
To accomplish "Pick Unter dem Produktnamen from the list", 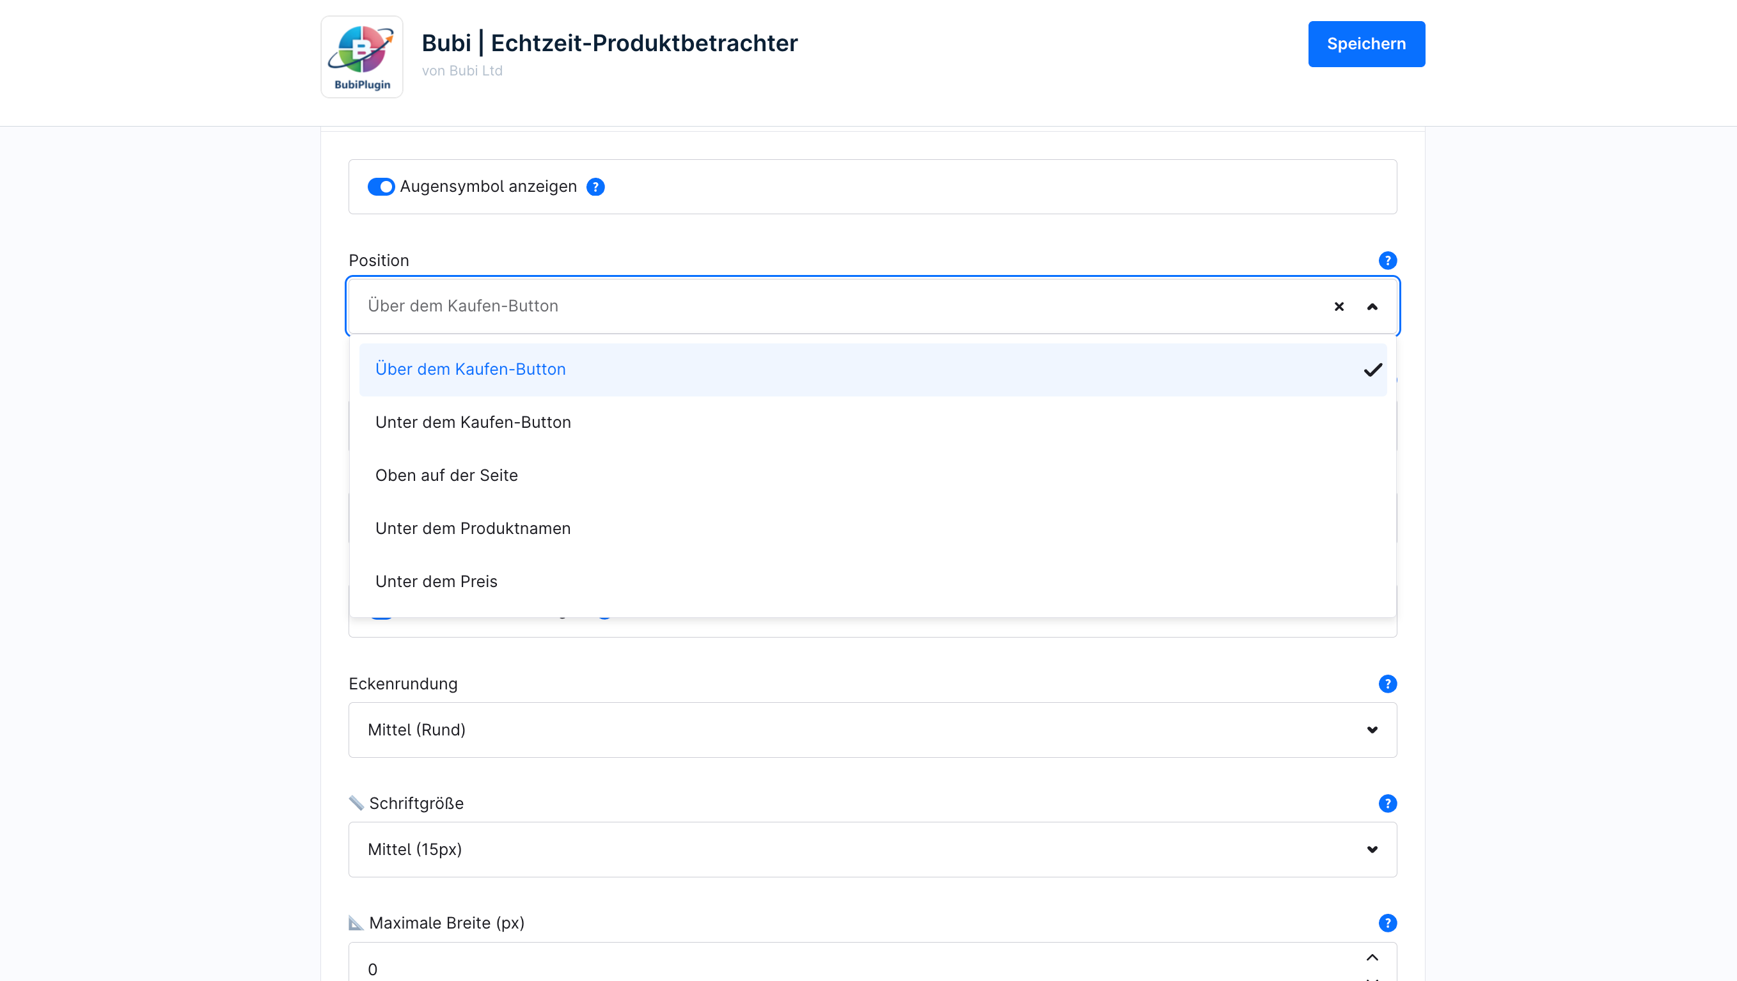I will 473,528.
